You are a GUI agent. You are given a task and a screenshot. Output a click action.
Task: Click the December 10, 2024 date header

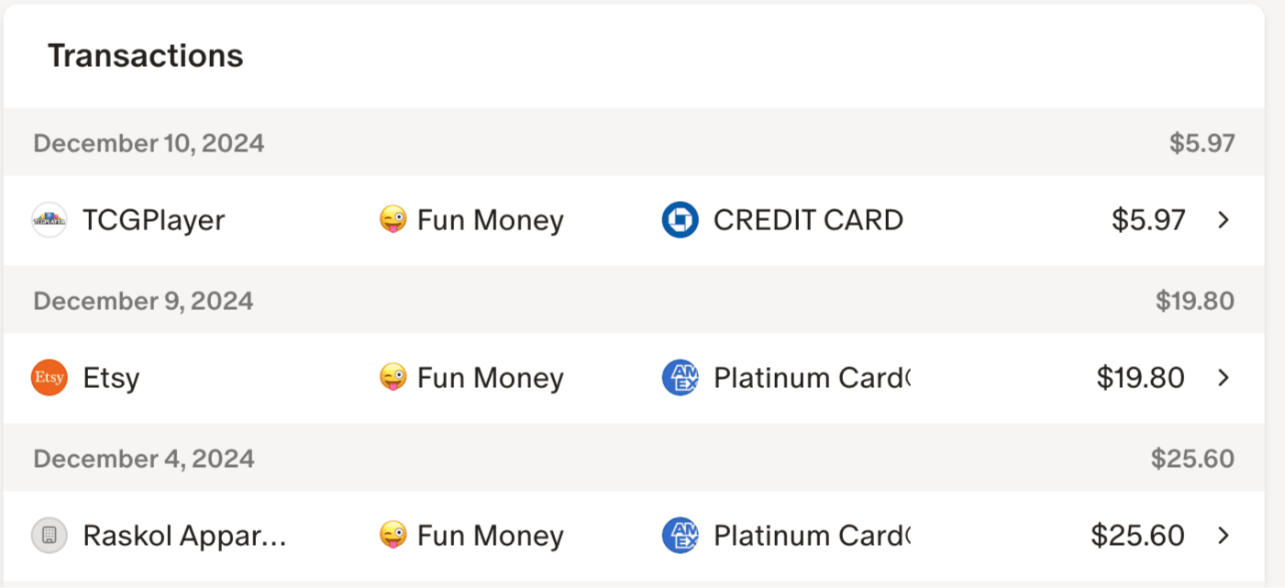click(149, 143)
